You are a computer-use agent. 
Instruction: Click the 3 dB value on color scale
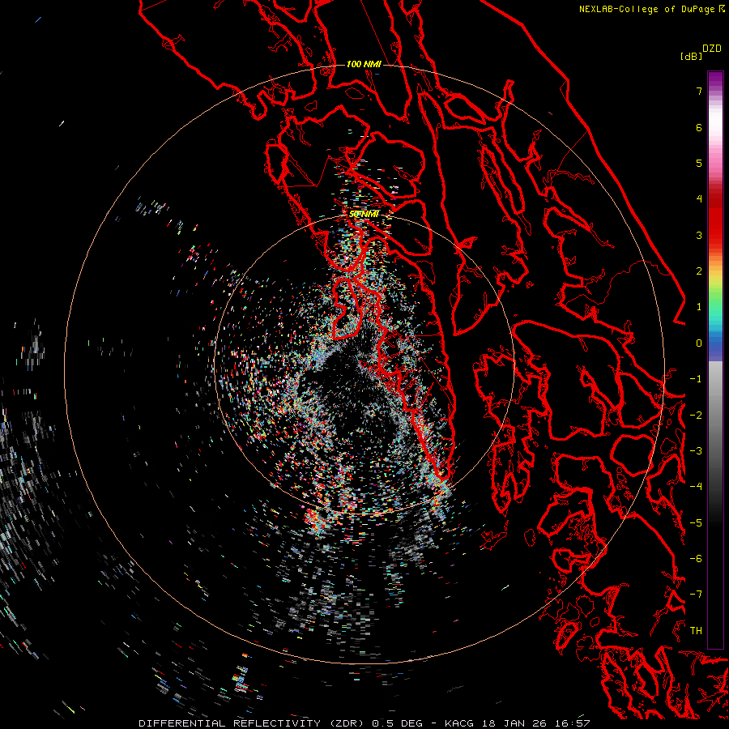coord(699,235)
